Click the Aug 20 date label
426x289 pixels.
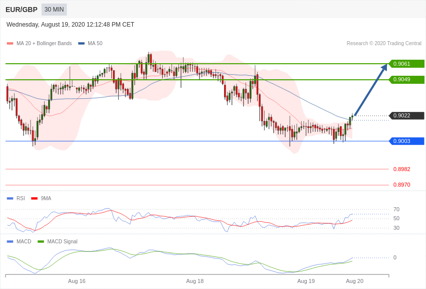point(354,281)
